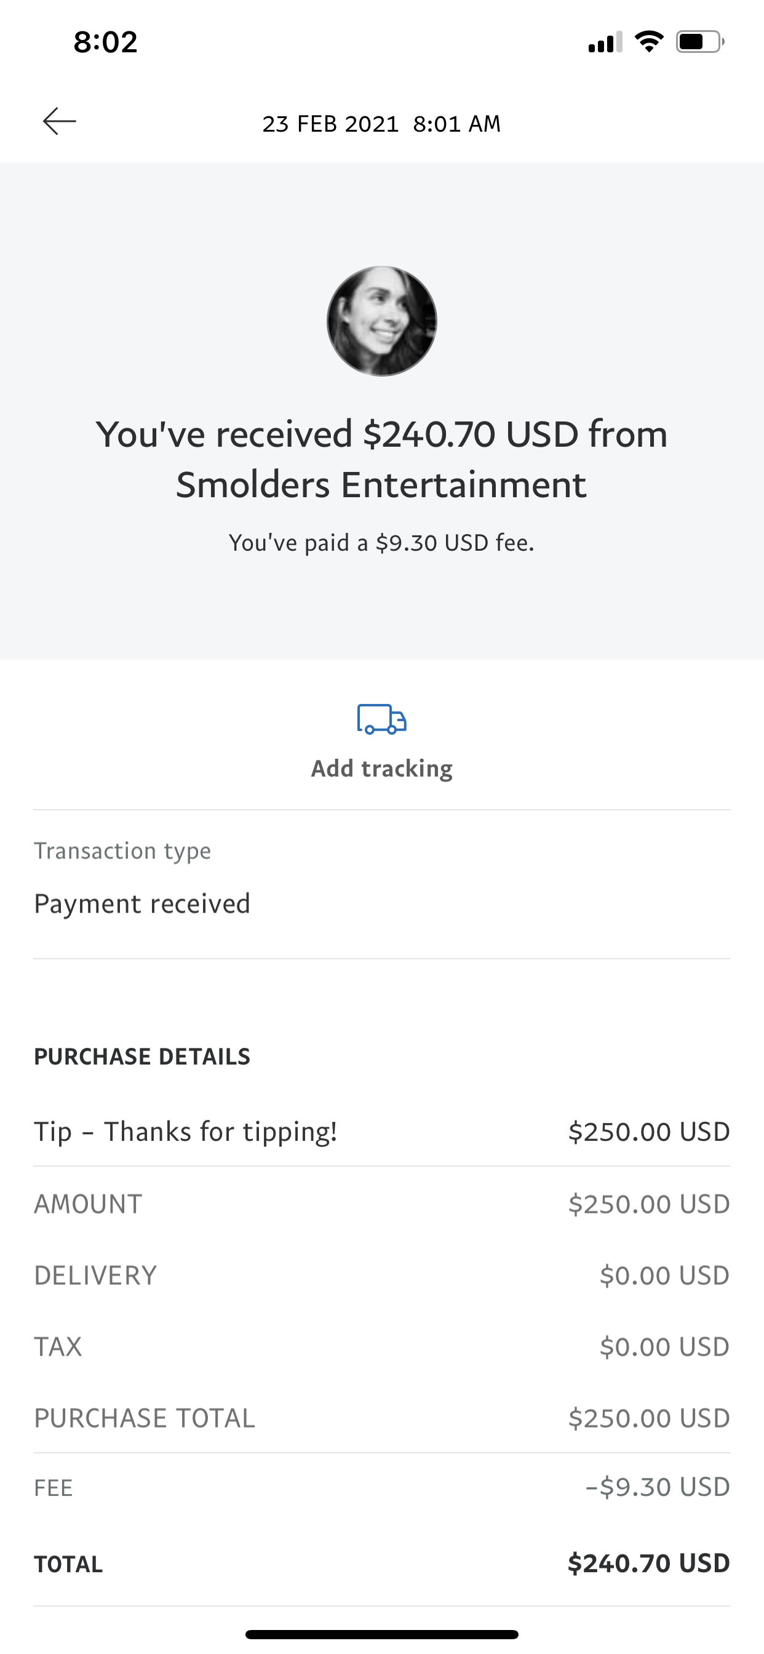The height and width of the screenshot is (1654, 764).
Task: Select the Payment received transaction type
Action: 142,903
